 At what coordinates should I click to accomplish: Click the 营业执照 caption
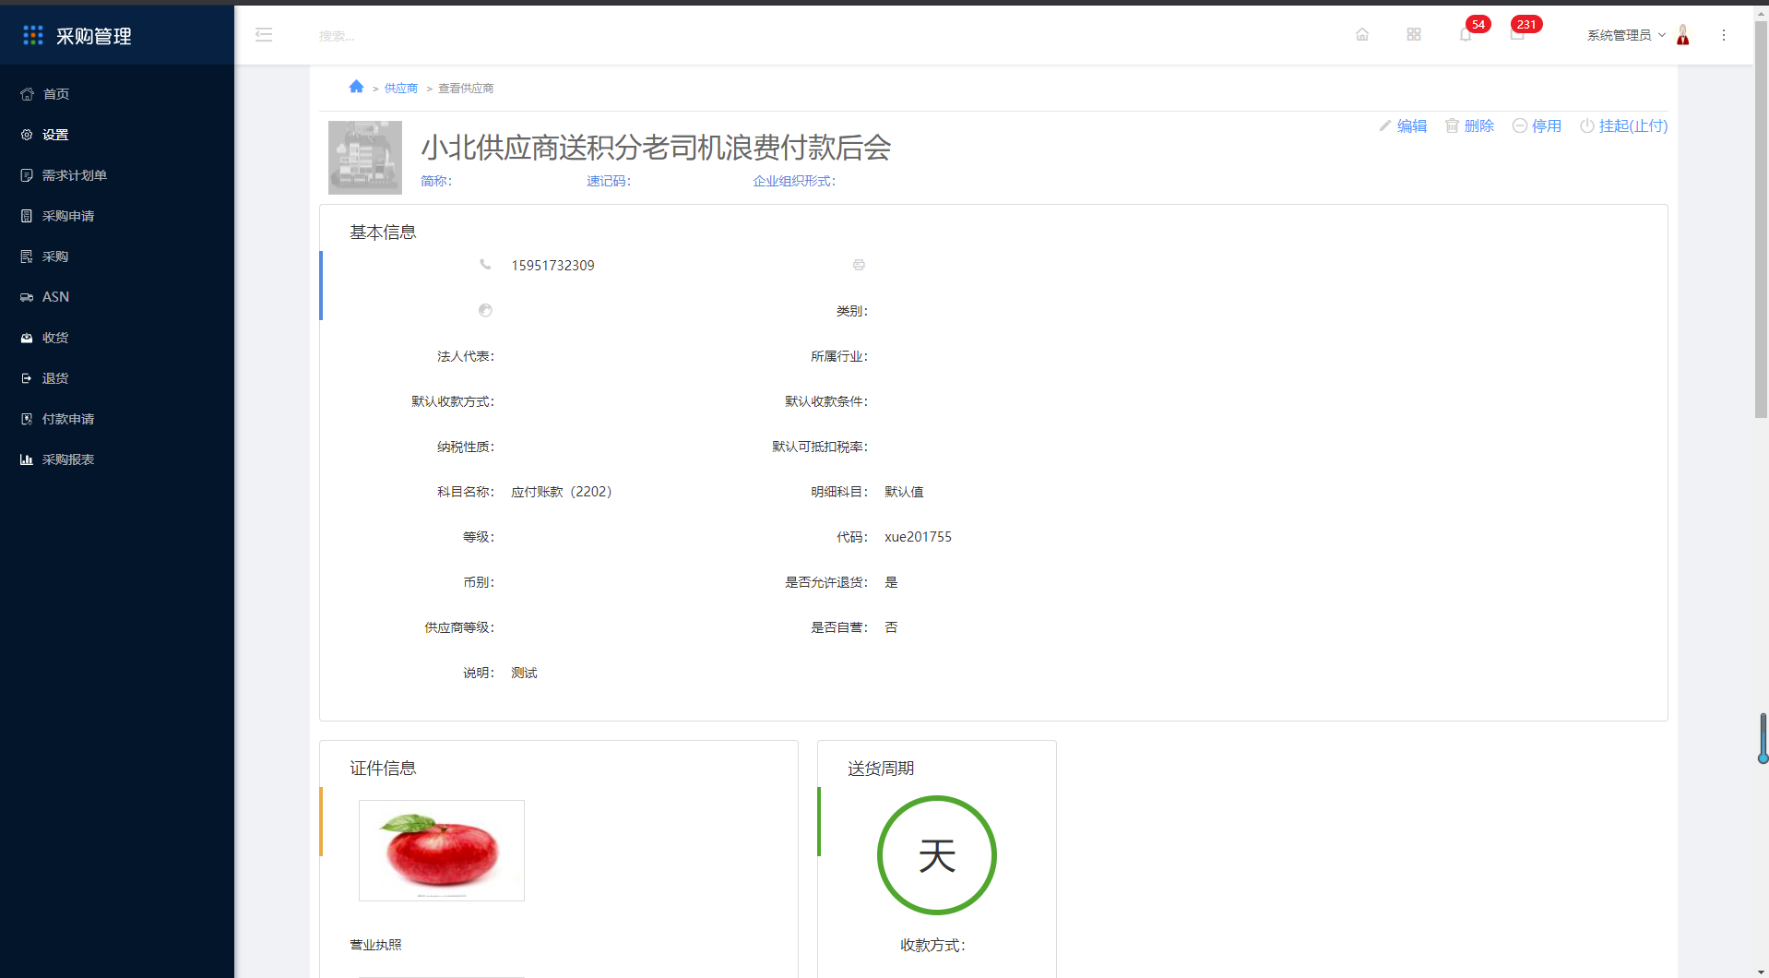coord(375,945)
